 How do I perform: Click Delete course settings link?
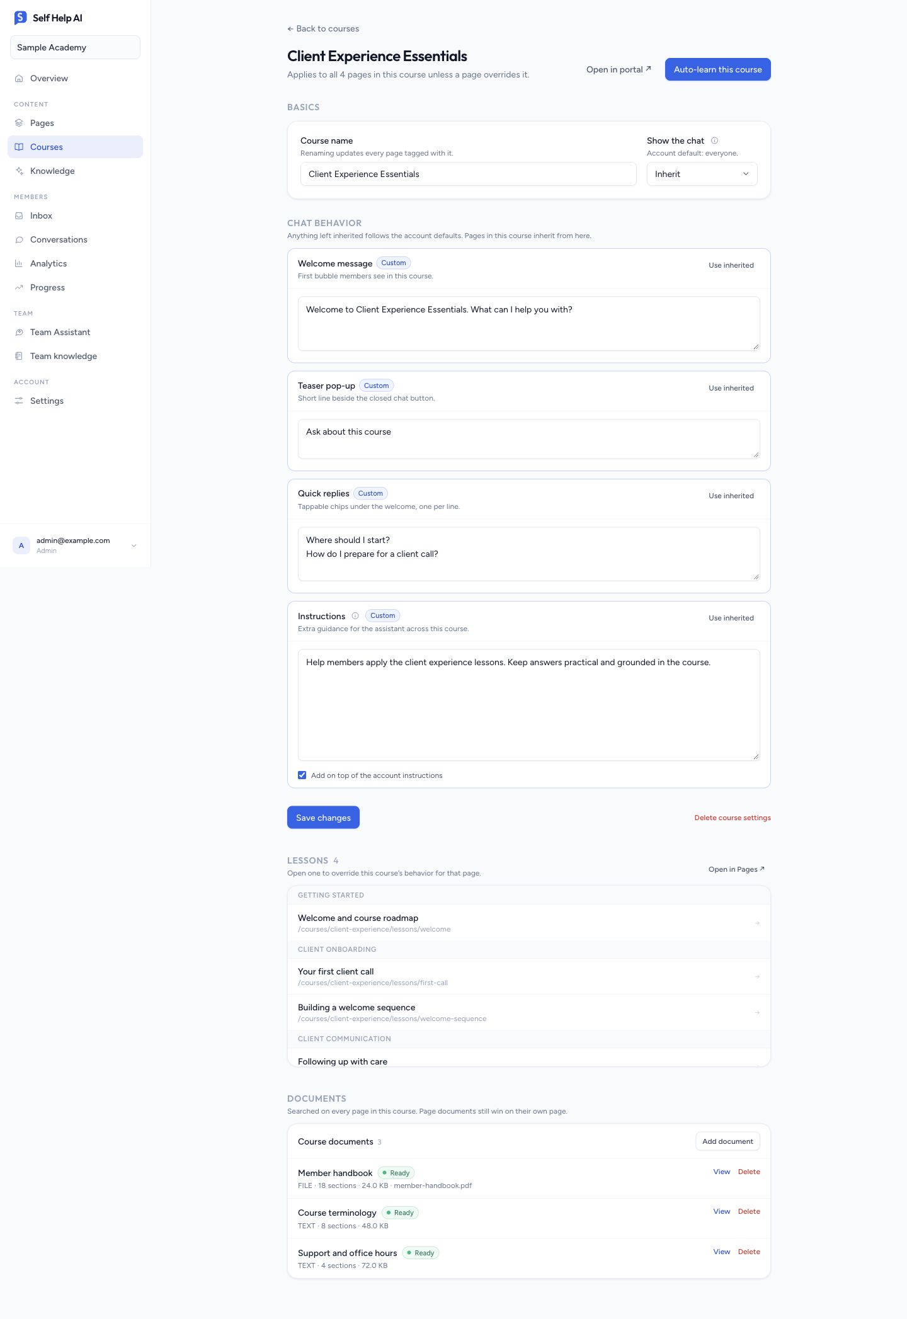click(x=733, y=818)
